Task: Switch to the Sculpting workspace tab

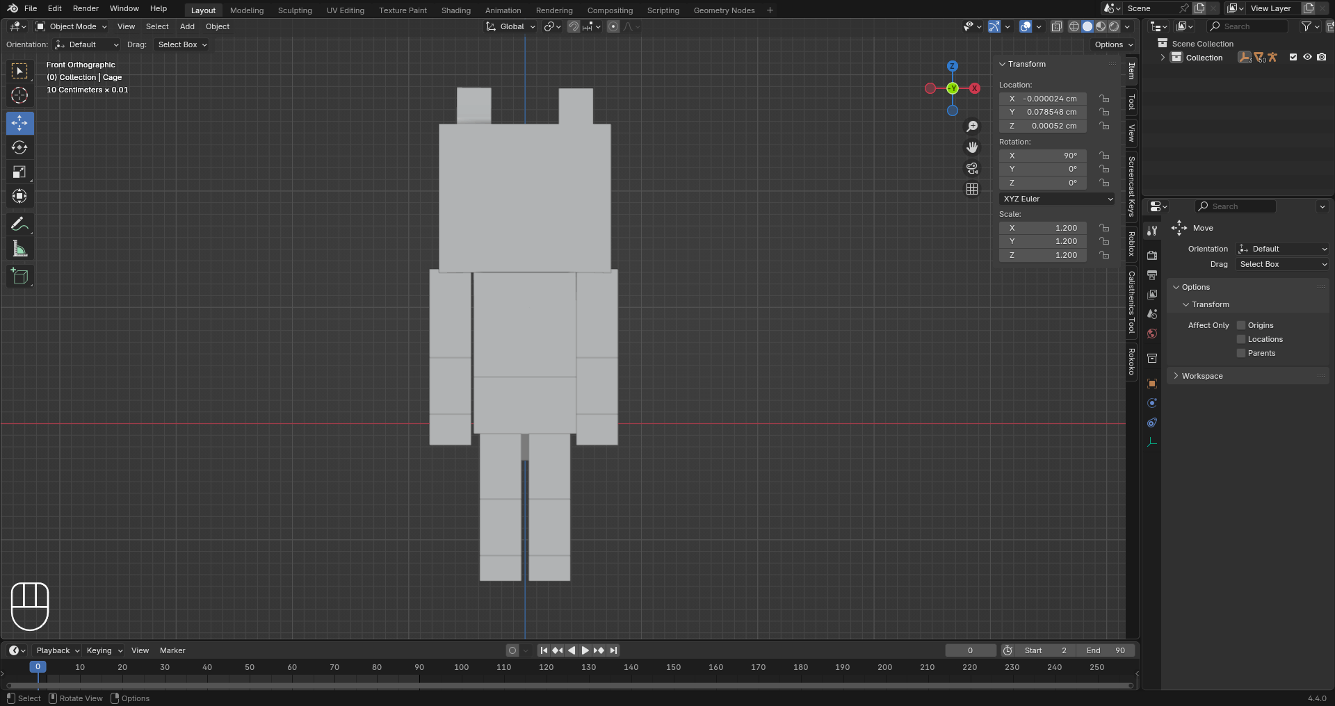Action: click(295, 10)
